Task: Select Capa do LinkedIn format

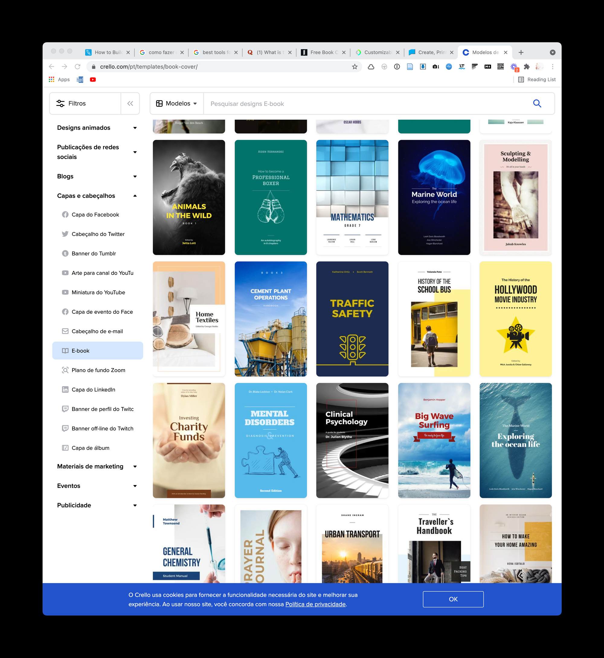Action: [x=98, y=389]
